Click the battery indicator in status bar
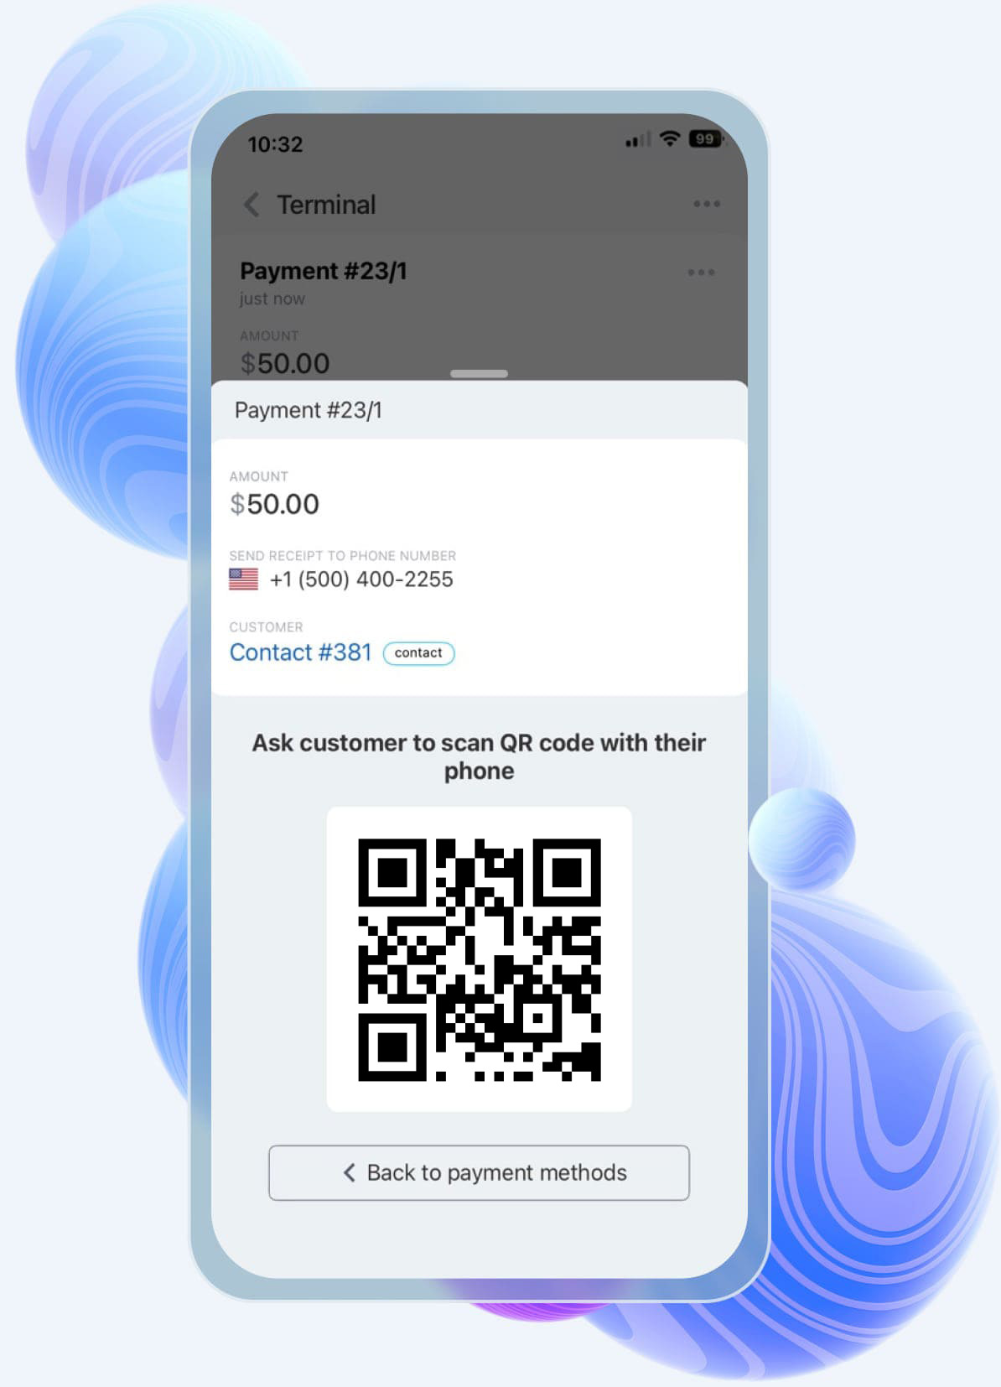This screenshot has height=1387, width=1001. (705, 138)
